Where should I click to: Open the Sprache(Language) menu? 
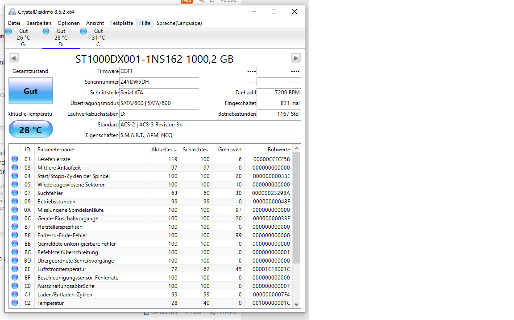coord(179,23)
